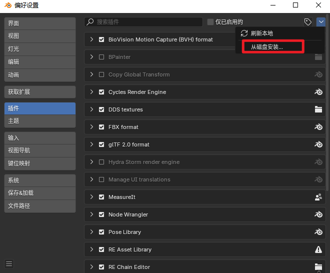Expand the DDS textures details
Viewport: 330px width, 273px height.
point(91,109)
